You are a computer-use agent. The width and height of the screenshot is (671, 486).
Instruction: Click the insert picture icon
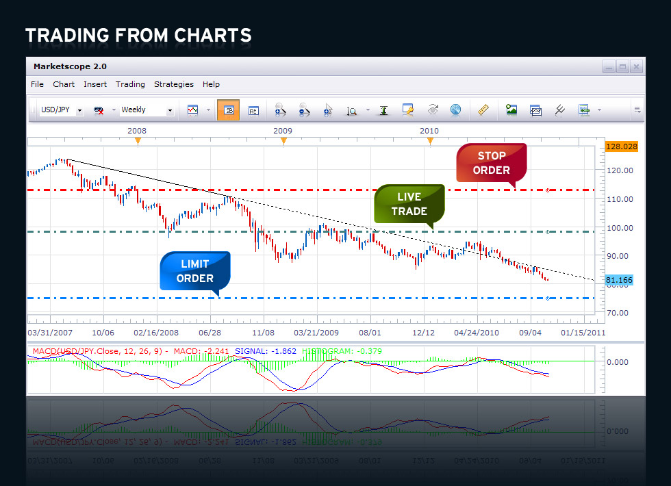point(511,110)
